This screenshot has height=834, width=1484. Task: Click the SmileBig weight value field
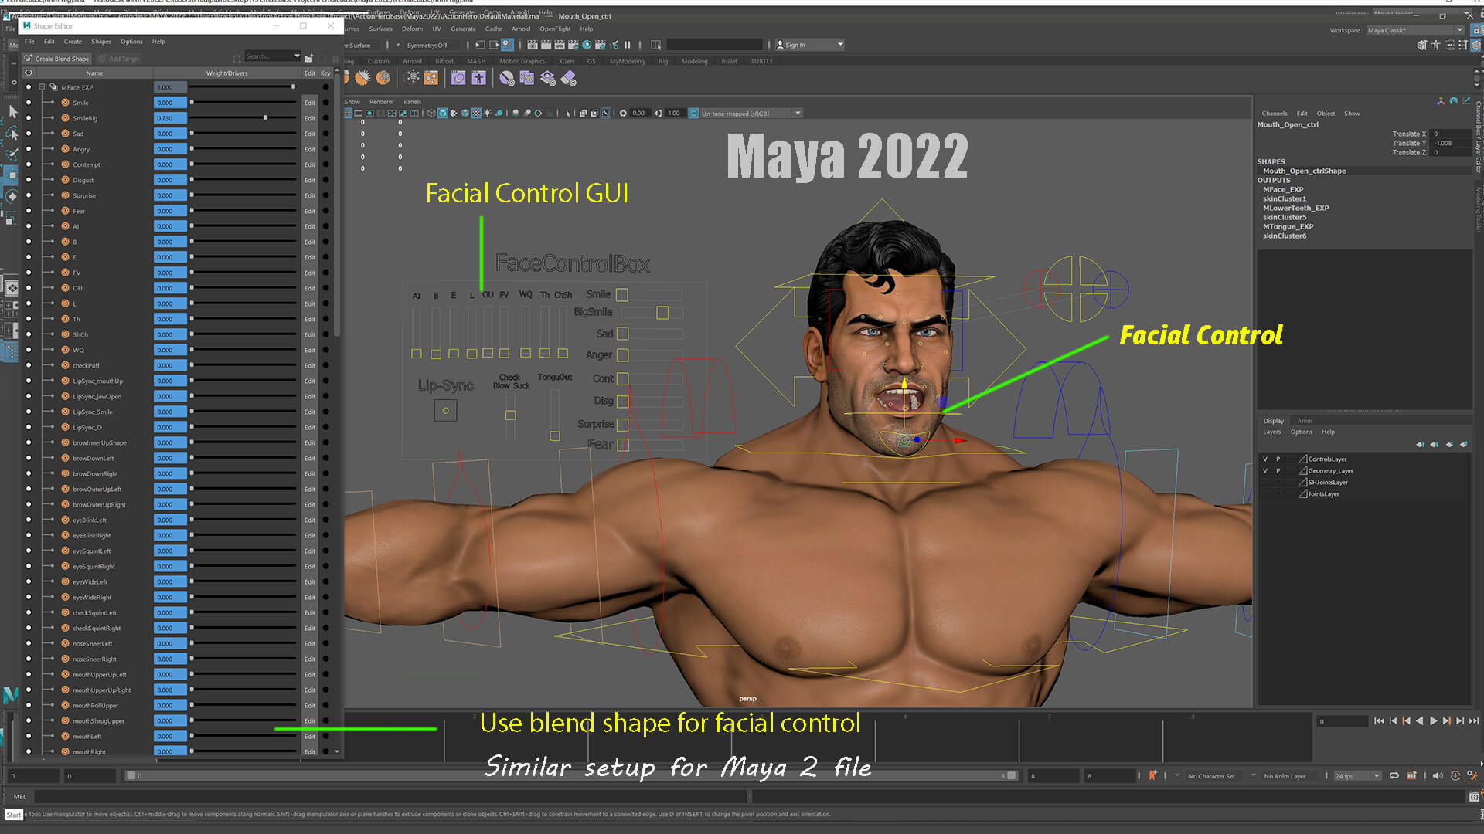point(170,118)
